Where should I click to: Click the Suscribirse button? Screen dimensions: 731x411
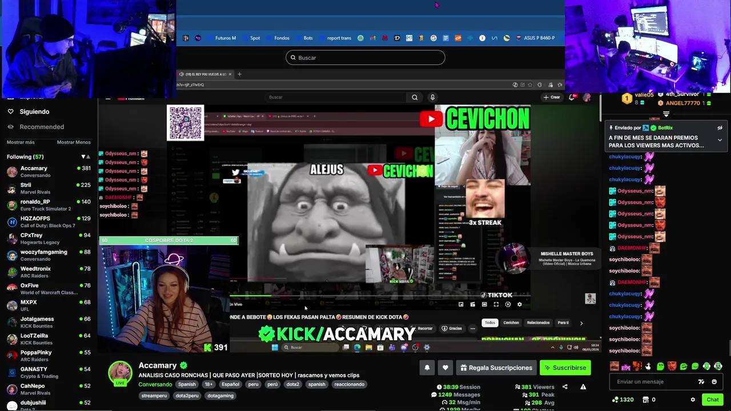coord(565,368)
